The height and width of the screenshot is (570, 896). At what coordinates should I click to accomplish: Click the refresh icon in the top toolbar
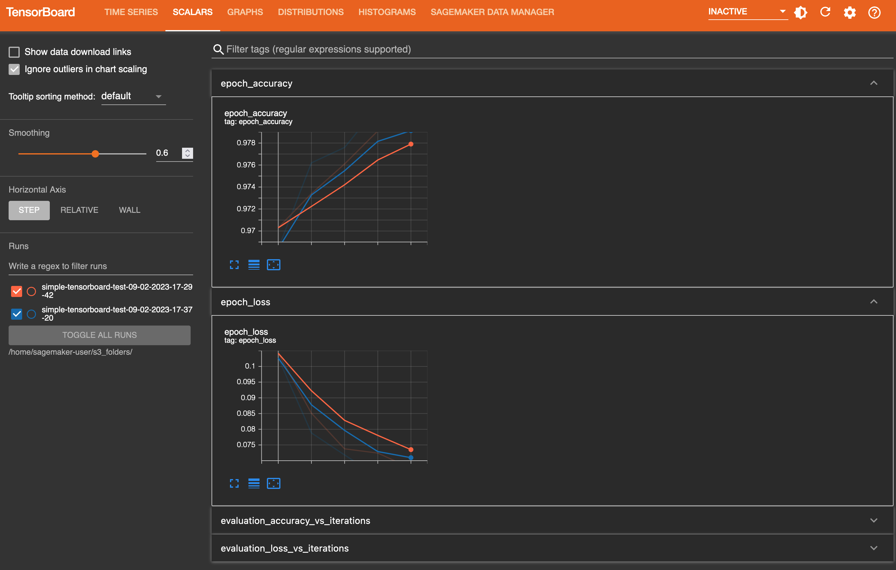(826, 12)
